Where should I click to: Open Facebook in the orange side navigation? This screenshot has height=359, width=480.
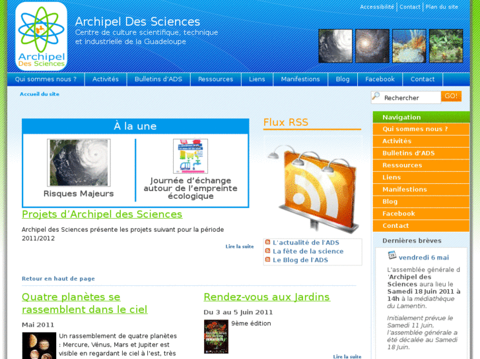(421, 213)
